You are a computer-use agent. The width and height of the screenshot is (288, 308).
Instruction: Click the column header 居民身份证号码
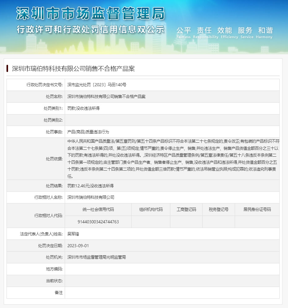(x=257, y=209)
